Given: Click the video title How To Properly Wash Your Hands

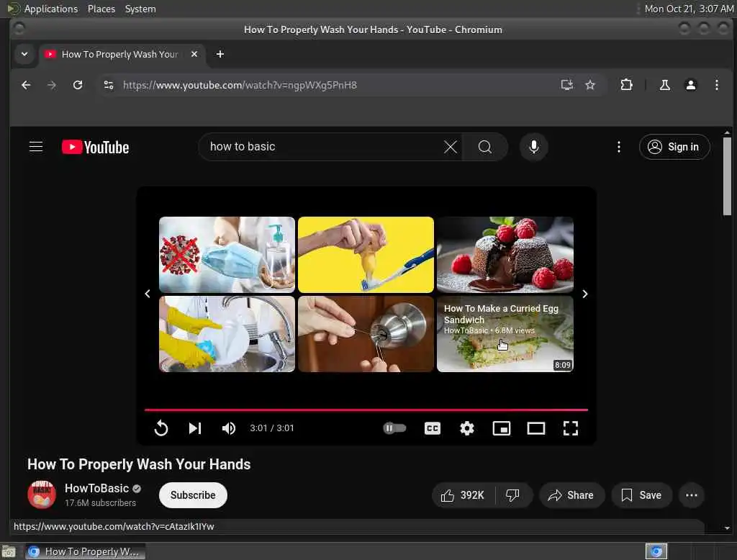Looking at the screenshot, I should [x=139, y=464].
